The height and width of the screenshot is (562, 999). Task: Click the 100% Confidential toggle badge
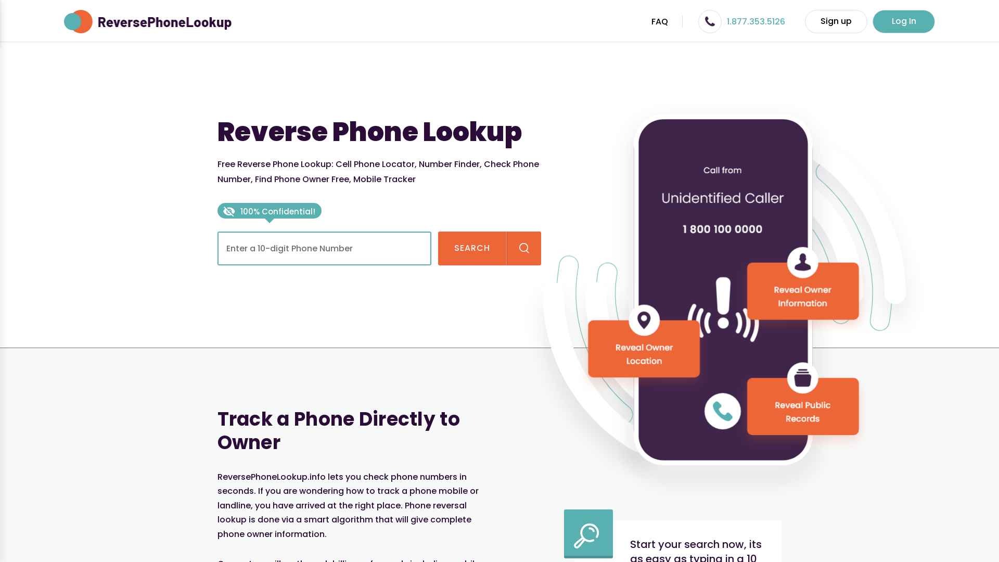point(269,211)
